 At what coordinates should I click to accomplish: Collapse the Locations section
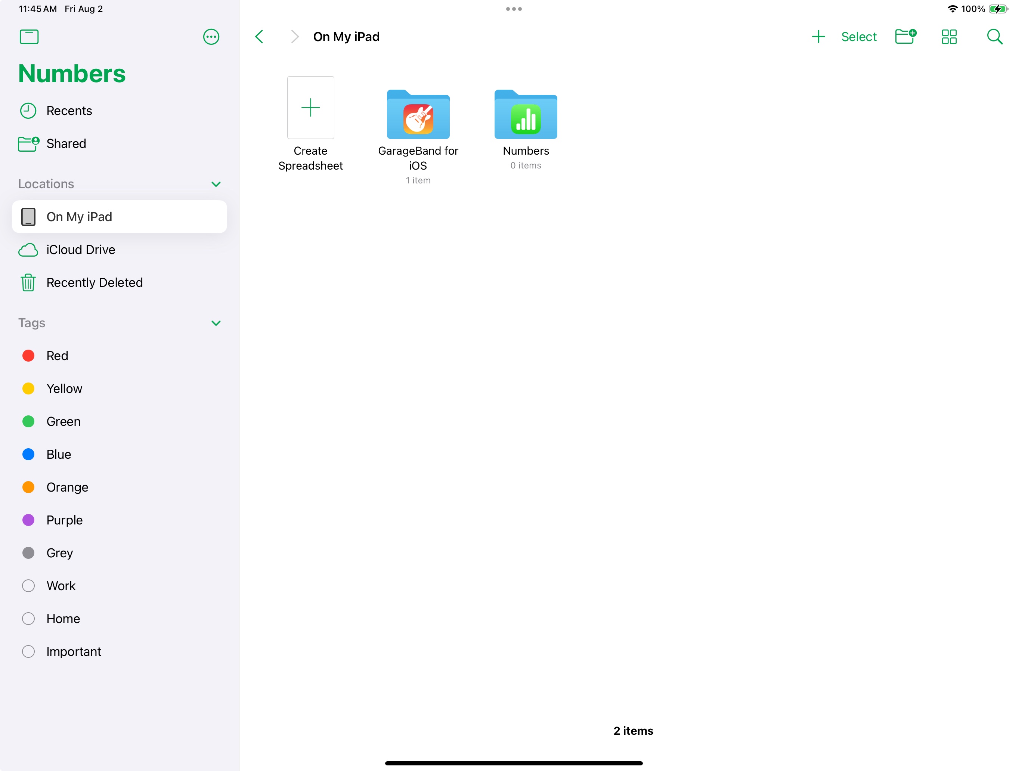216,184
